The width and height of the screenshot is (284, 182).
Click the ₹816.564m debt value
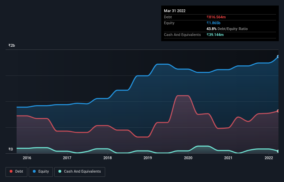point(216,17)
